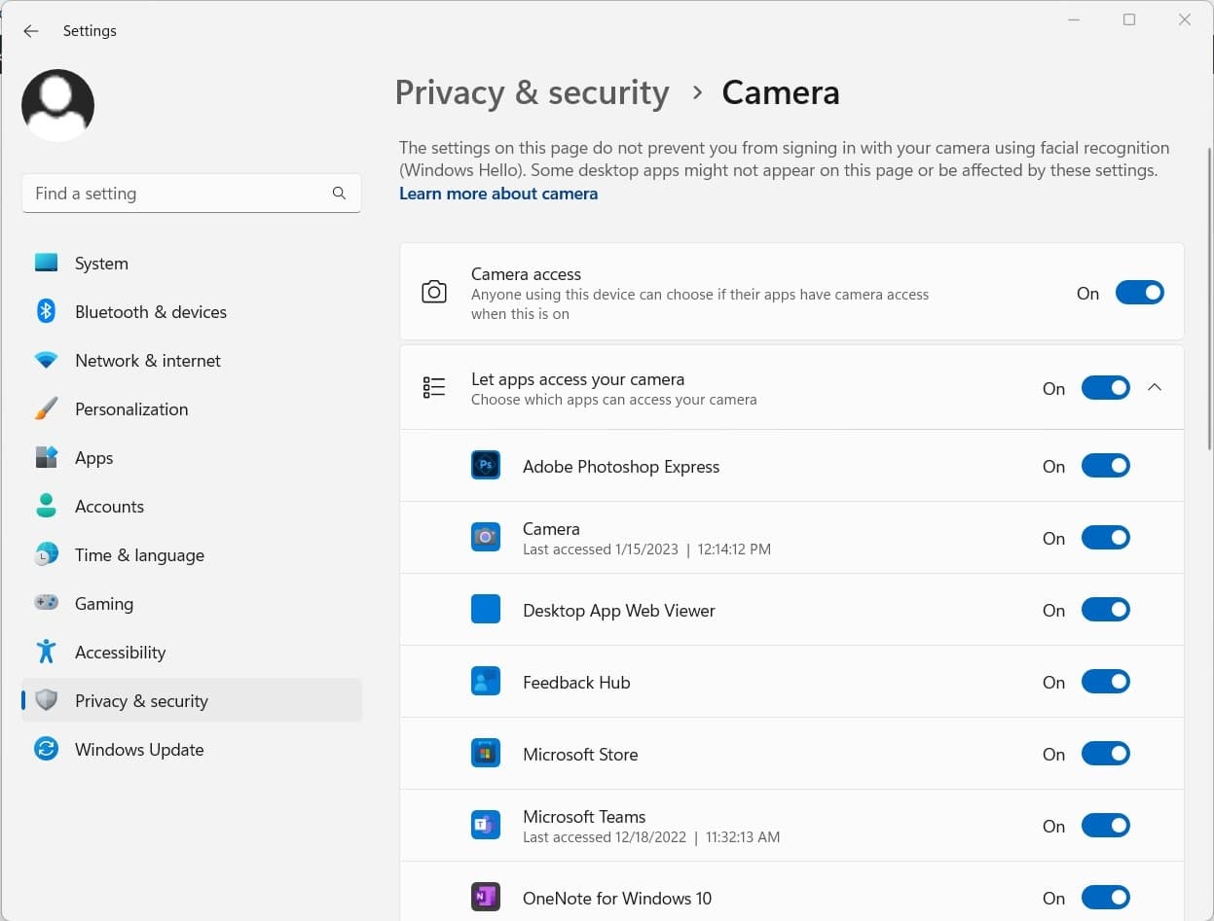Viewport: 1214px width, 921px height.
Task: Click the Settings window title text
Action: coord(90,31)
